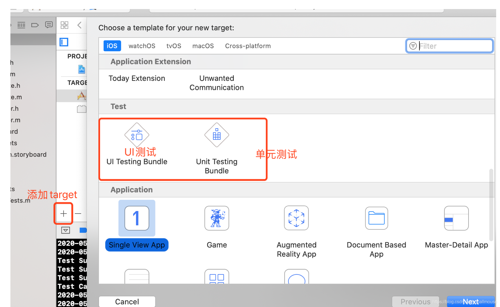
Task: Toggle the debug area hide button
Action: 66,230
